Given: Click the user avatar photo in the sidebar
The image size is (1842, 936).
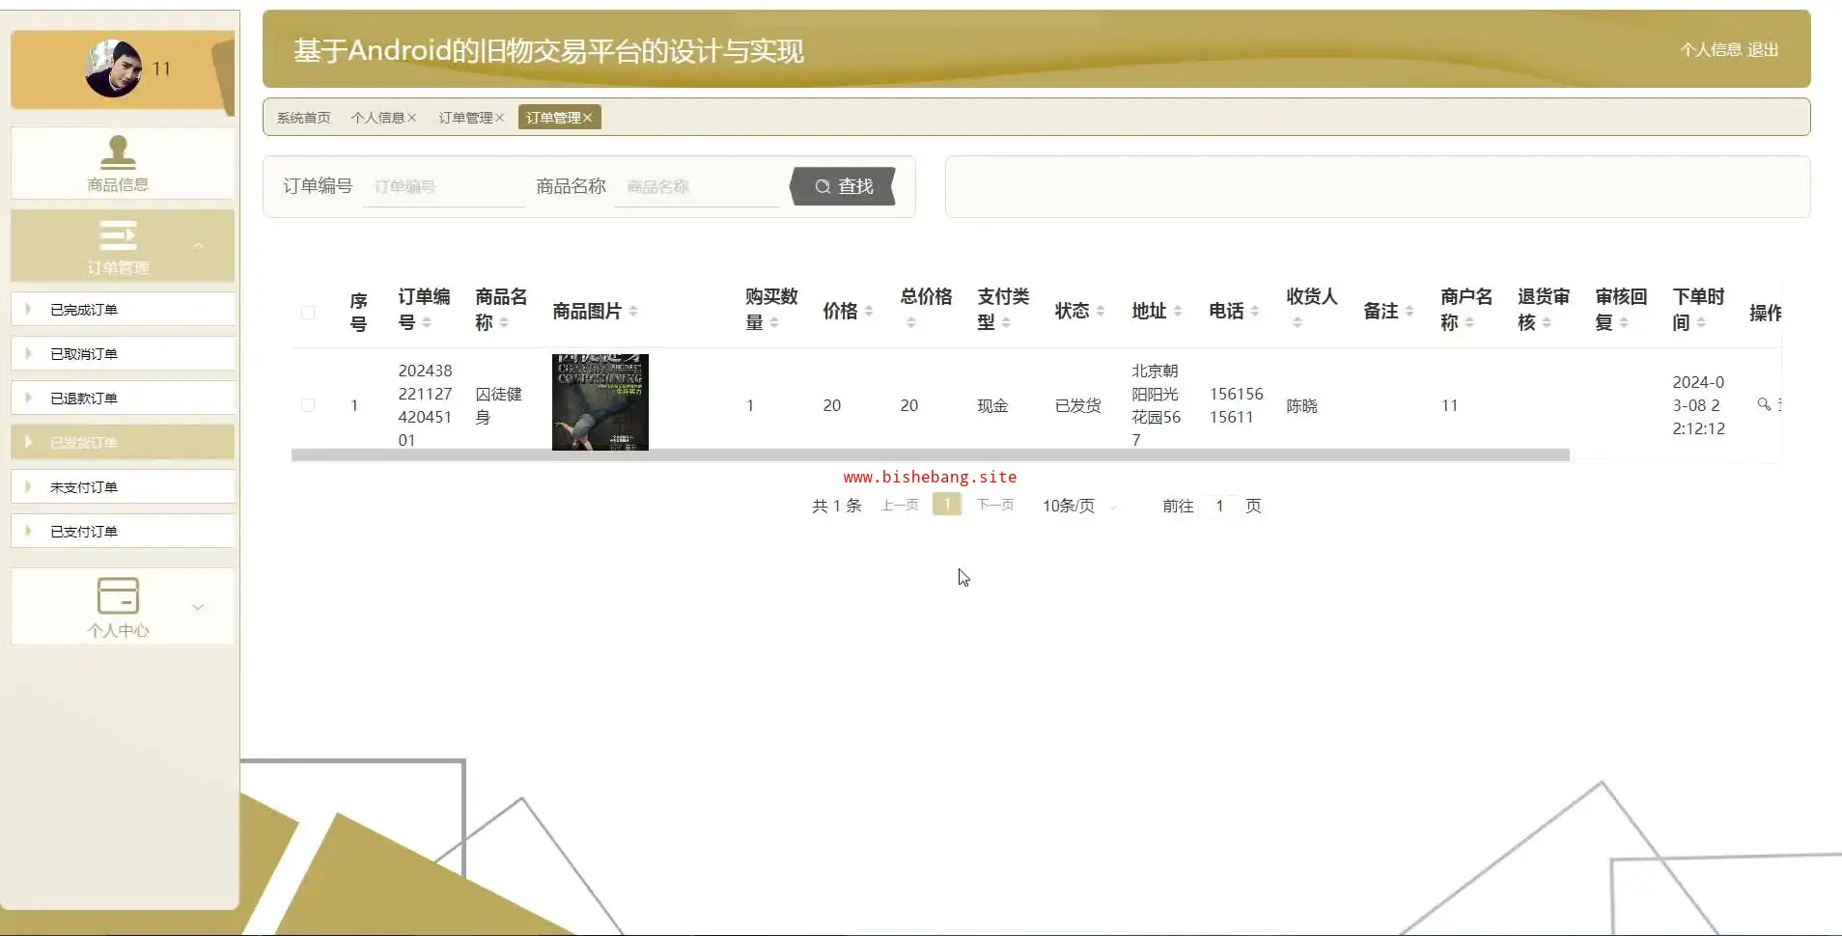Looking at the screenshot, I should click(113, 69).
